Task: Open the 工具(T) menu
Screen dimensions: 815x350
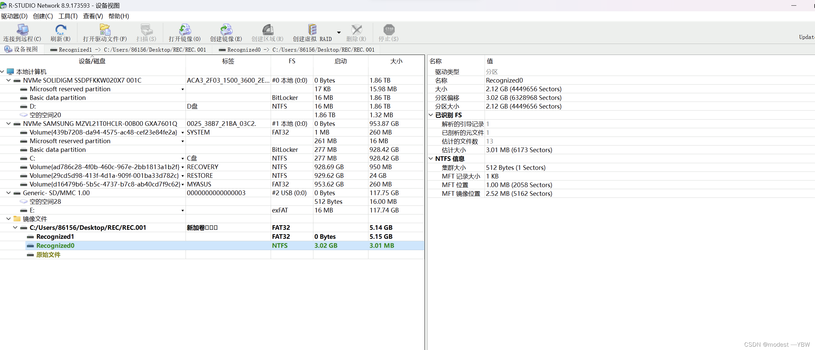Action: click(68, 16)
